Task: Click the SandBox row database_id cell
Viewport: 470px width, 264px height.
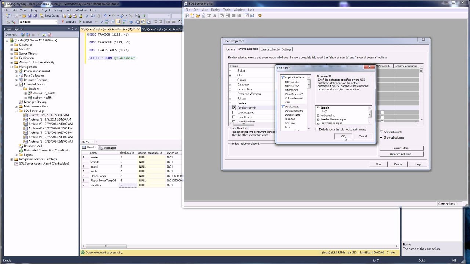Action: coord(128,185)
